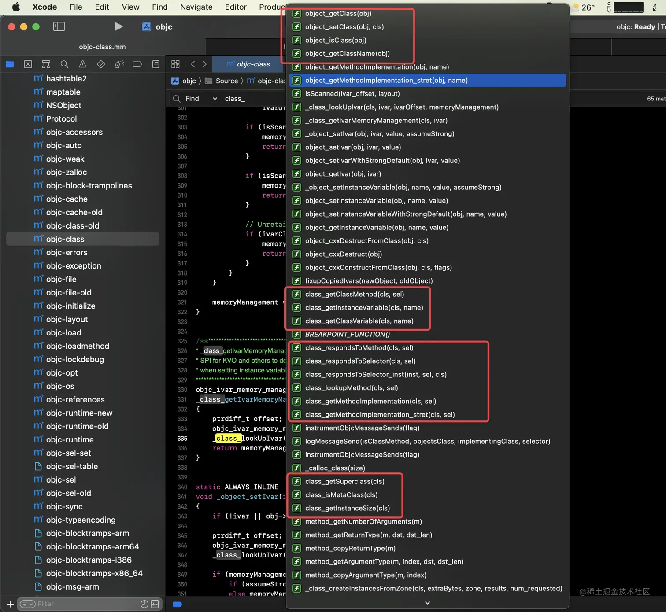The height and width of the screenshot is (612, 666).
Task: Open the Report navigator icon
Action: (155, 64)
